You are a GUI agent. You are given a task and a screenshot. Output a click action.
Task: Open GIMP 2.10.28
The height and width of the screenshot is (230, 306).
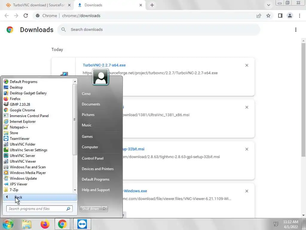tap(20, 105)
